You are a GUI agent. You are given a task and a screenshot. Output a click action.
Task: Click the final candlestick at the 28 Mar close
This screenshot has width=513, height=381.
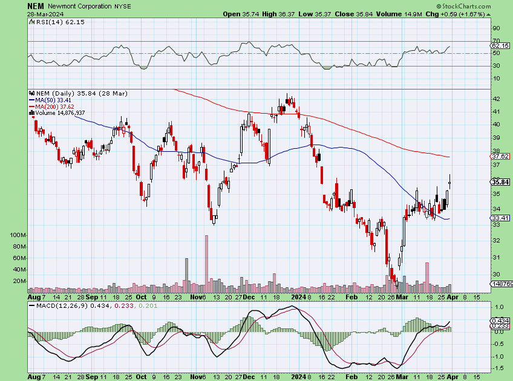(450, 182)
